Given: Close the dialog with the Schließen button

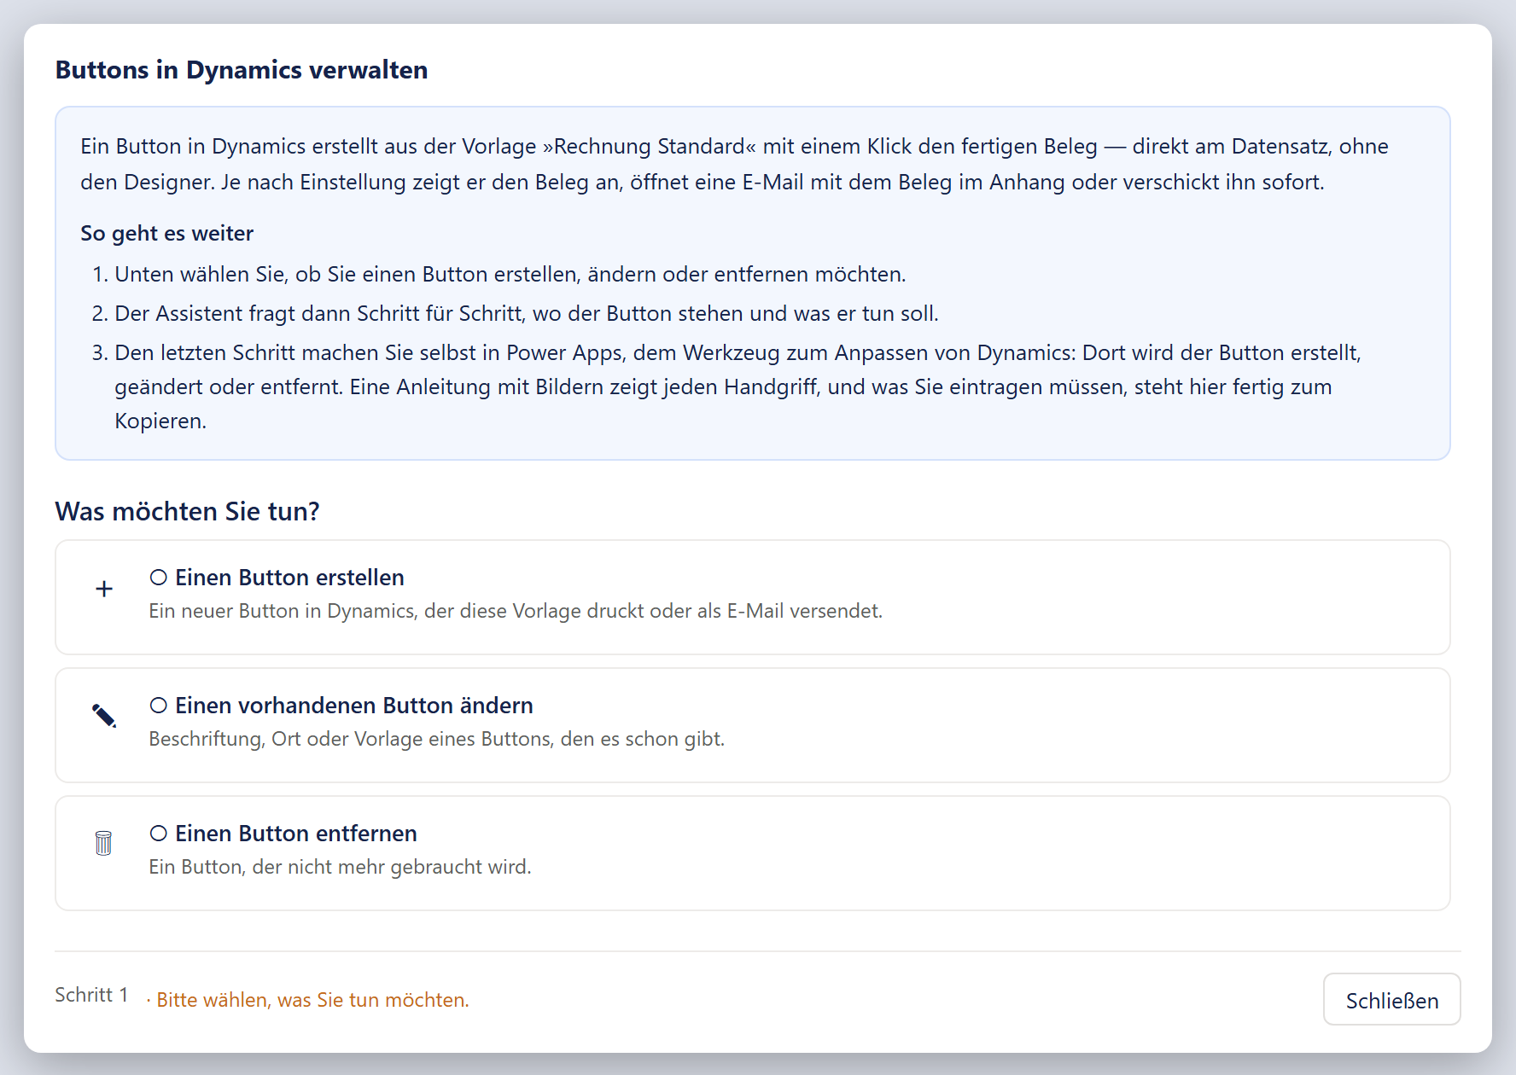Looking at the screenshot, I should pos(1391,1000).
